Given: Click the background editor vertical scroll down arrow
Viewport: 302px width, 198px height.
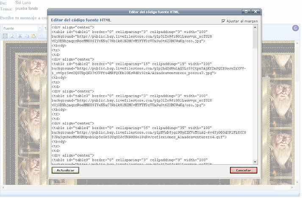Looking at the screenshot, I should [297, 182].
